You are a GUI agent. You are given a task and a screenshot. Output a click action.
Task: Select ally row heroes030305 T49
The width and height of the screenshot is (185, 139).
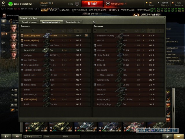point(55,50)
